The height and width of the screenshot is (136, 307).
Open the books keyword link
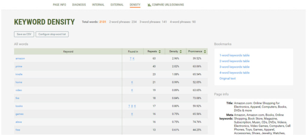19,106
